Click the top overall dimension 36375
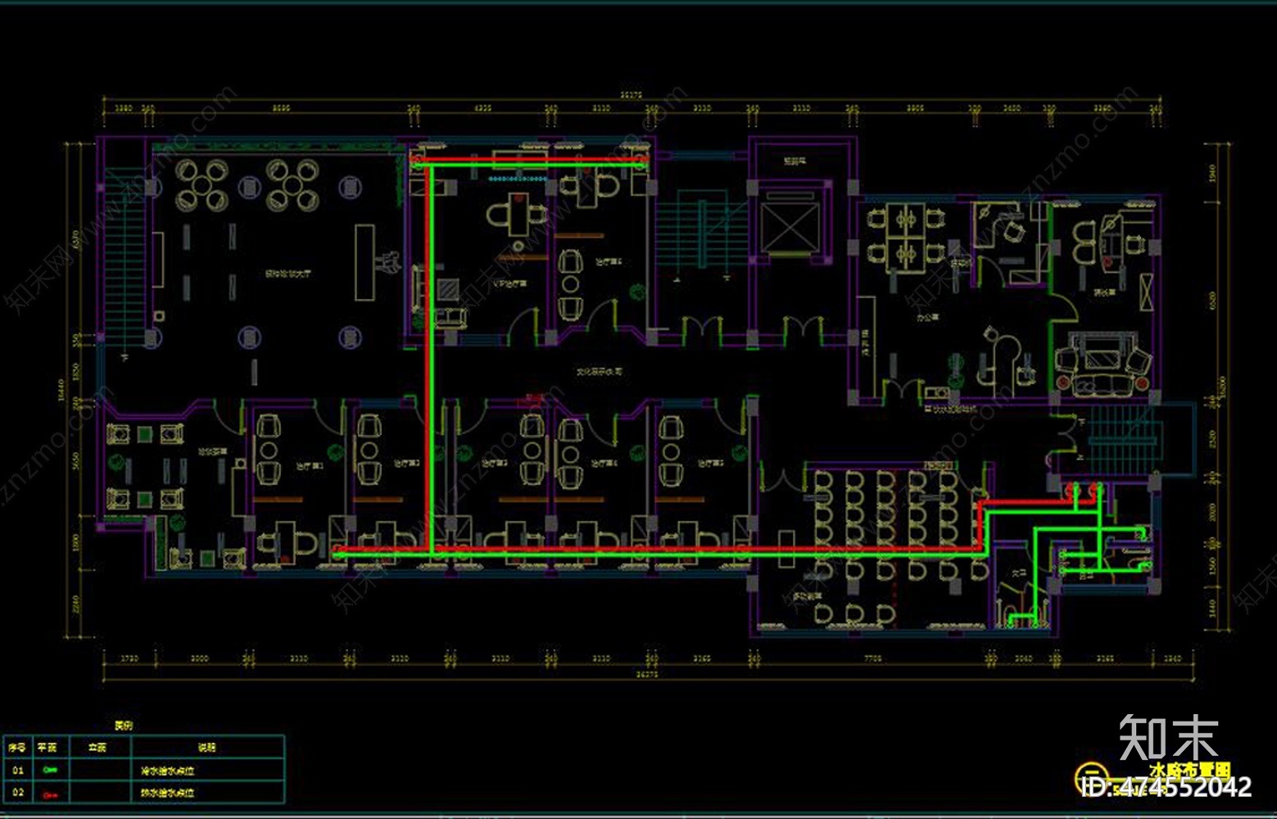The height and width of the screenshot is (819, 1277). (630, 95)
